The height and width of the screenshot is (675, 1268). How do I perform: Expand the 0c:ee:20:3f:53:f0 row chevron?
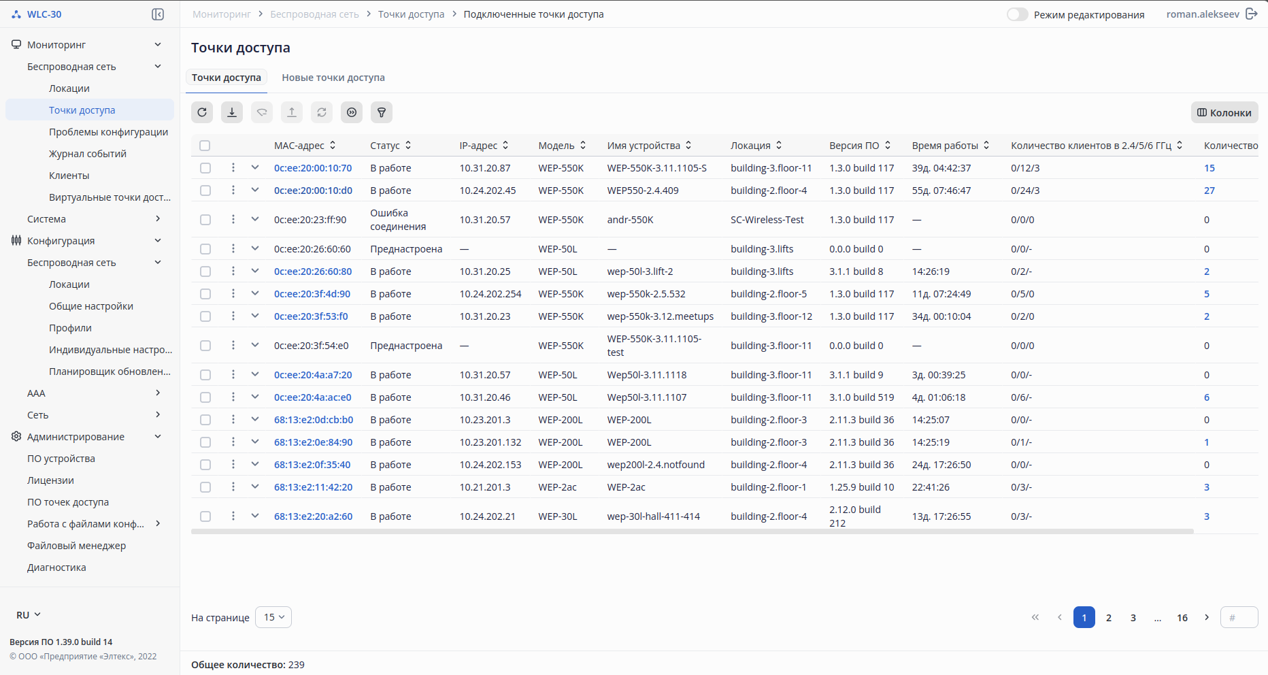point(255,316)
